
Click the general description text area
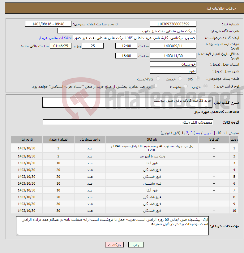click(x=127, y=102)
